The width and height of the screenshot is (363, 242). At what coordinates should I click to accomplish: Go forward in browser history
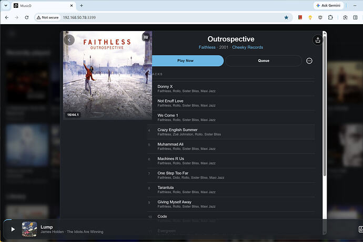coord(16,17)
